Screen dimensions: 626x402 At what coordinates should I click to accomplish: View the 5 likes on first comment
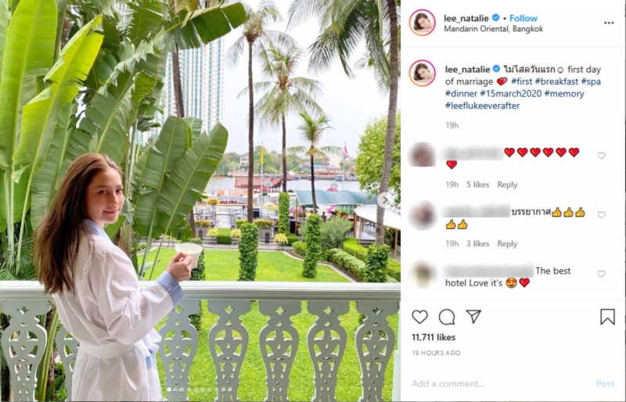(x=477, y=185)
